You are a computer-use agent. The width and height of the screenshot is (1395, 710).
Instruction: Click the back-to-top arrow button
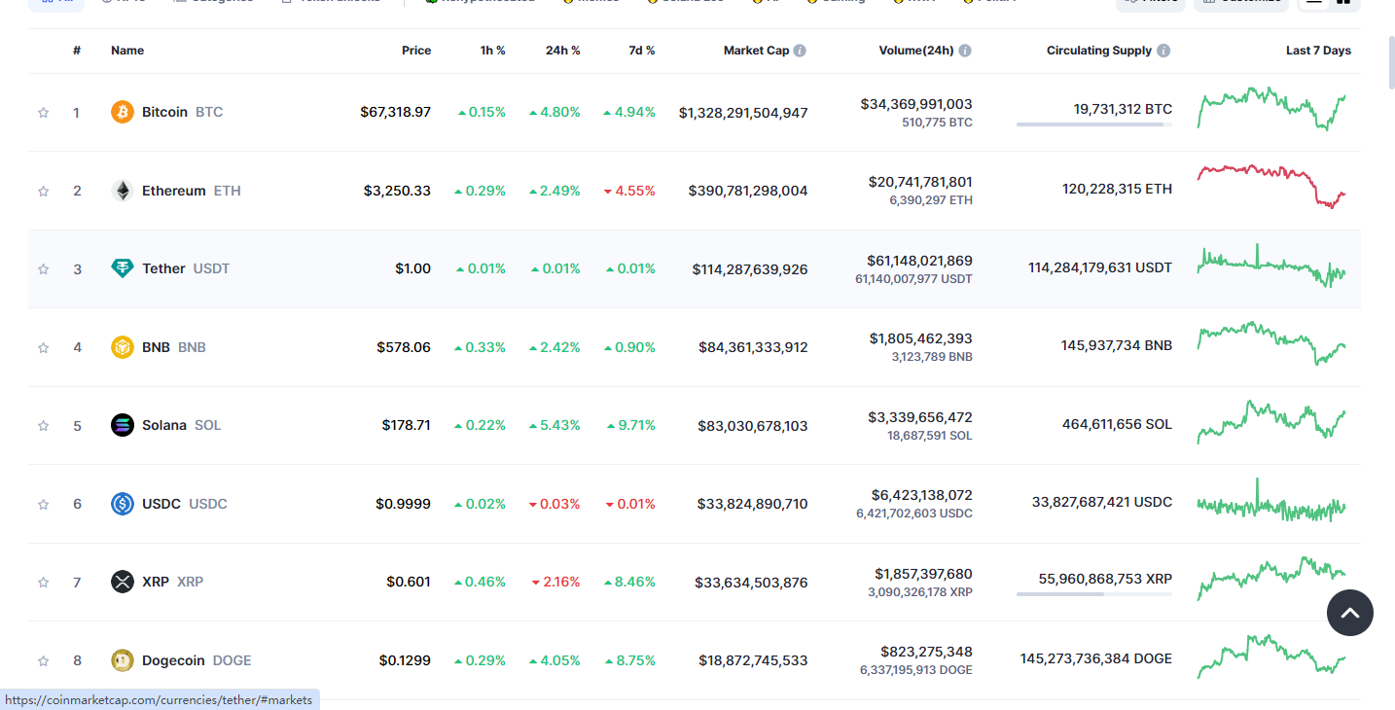pyautogui.click(x=1350, y=613)
